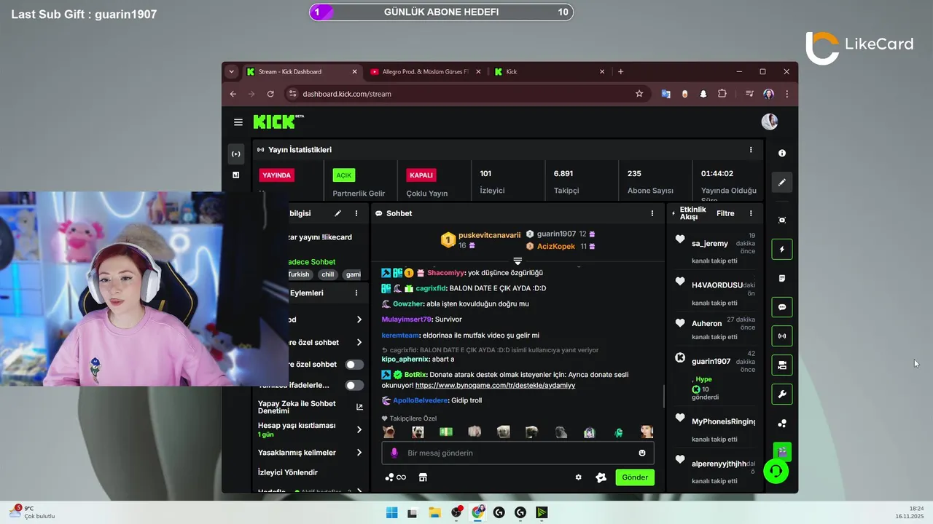This screenshot has width=933, height=524.
Task: Click the pencil icon in stream info panel
Action: (337, 213)
